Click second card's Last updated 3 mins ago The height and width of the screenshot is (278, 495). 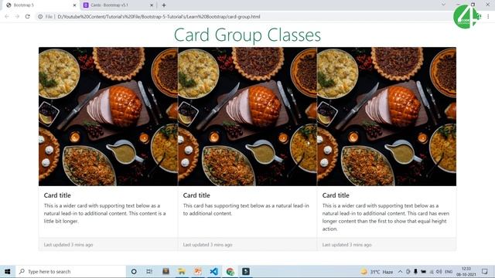(208, 245)
